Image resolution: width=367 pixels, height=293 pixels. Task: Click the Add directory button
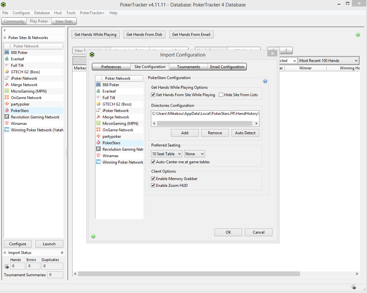pyautogui.click(x=185, y=133)
